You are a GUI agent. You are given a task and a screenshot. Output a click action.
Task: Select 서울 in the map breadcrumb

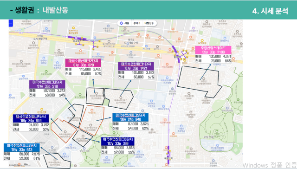click(x=127, y=23)
